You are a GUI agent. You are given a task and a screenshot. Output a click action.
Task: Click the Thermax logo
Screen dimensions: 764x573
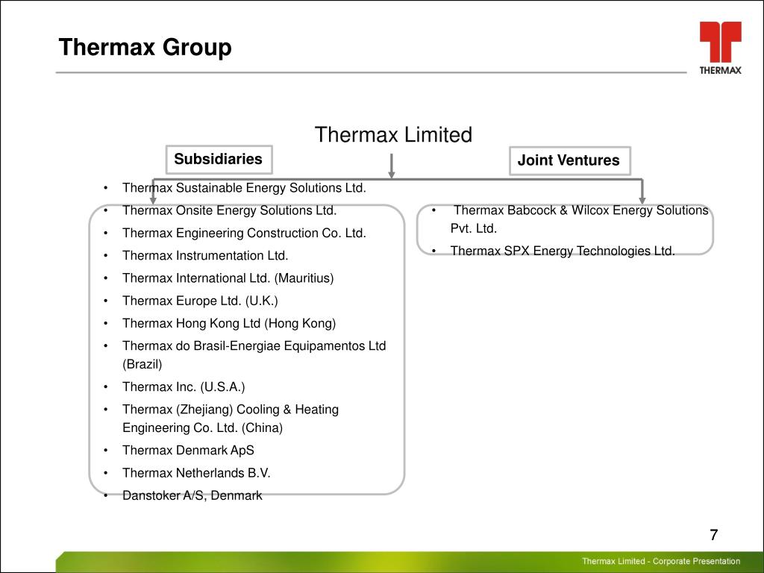point(720,48)
